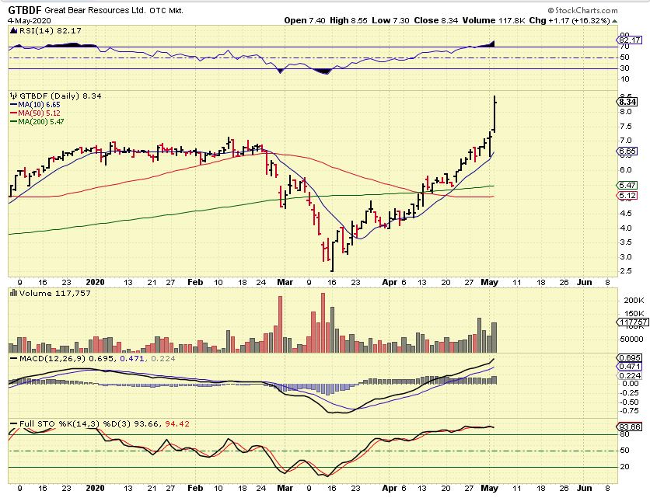The image size is (650, 498).
Task: Click the RSI(14) 82.17 indicator label
Action: pos(51,30)
